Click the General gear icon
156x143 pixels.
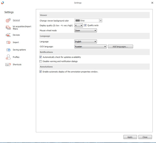point(8,20)
